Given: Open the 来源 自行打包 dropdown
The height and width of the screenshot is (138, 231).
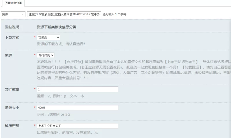Looking at the screenshot, I should click(46, 55).
